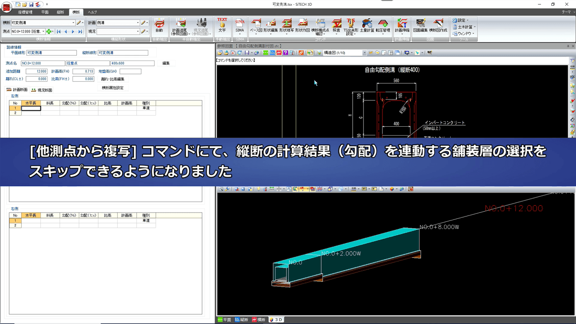The width and height of the screenshot is (576, 324).
Task: Click the purple help question icon in 参照図面 toolbar
Action: click(285, 53)
